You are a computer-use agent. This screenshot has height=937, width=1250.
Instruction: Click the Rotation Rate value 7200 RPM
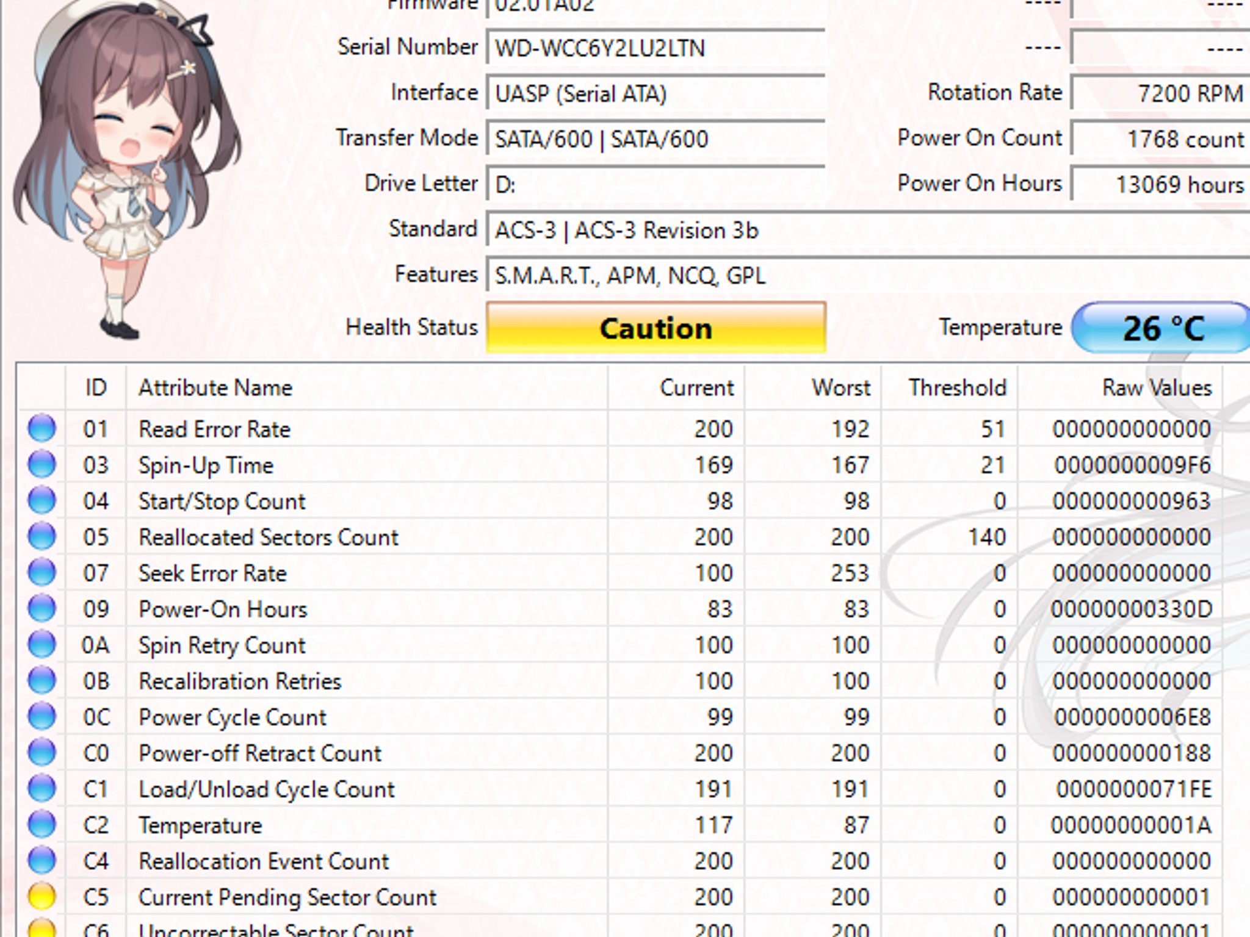coord(1160,93)
